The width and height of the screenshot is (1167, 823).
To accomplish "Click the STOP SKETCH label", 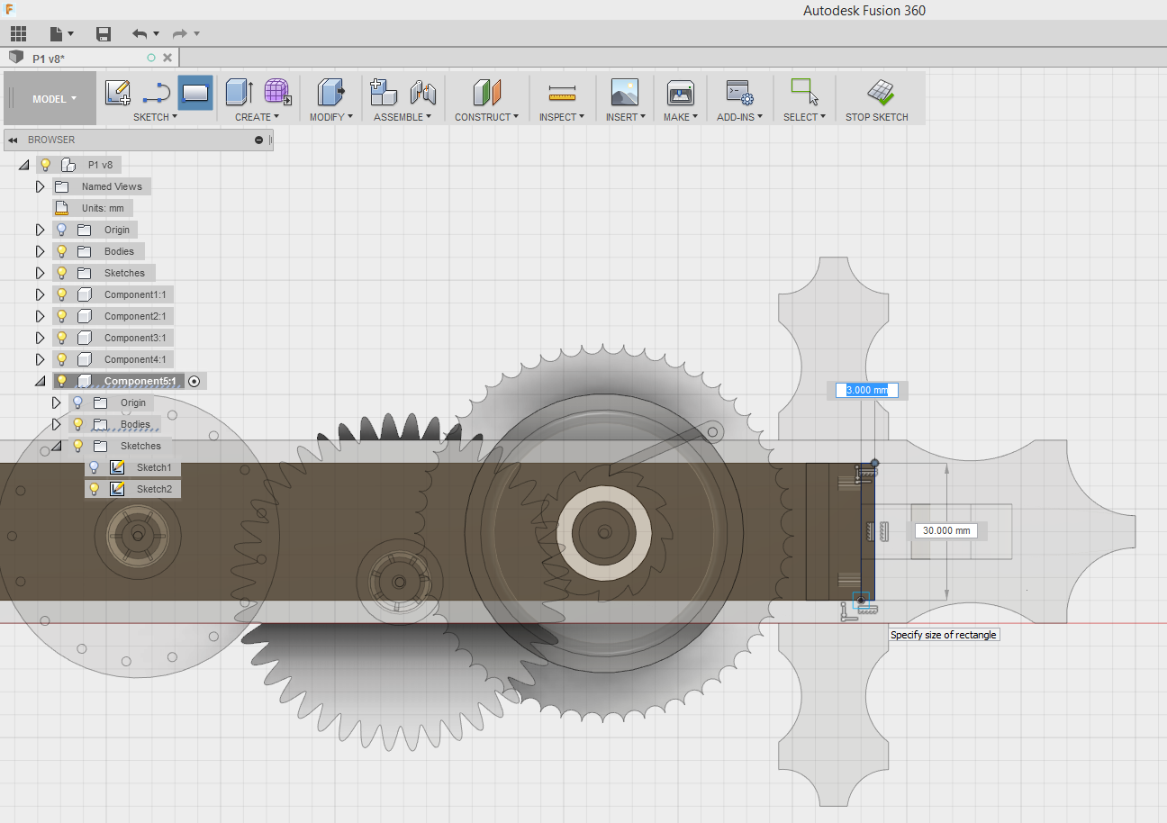I will [876, 117].
